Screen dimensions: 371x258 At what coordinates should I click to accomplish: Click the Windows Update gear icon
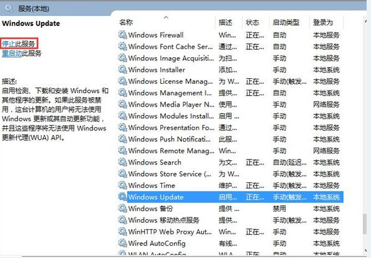[122, 197]
